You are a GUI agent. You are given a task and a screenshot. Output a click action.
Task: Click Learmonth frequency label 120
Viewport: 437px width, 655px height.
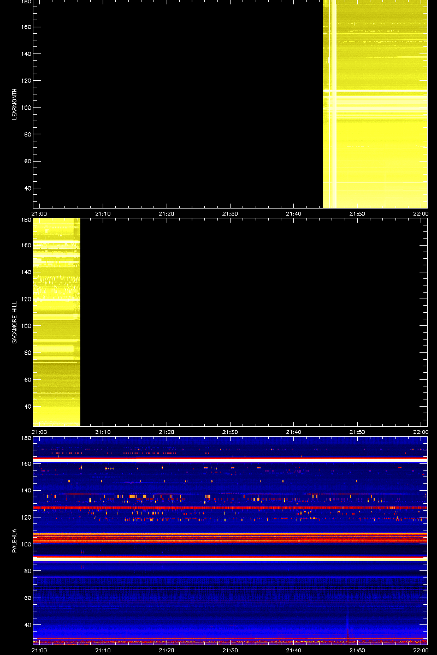[x=25, y=81]
